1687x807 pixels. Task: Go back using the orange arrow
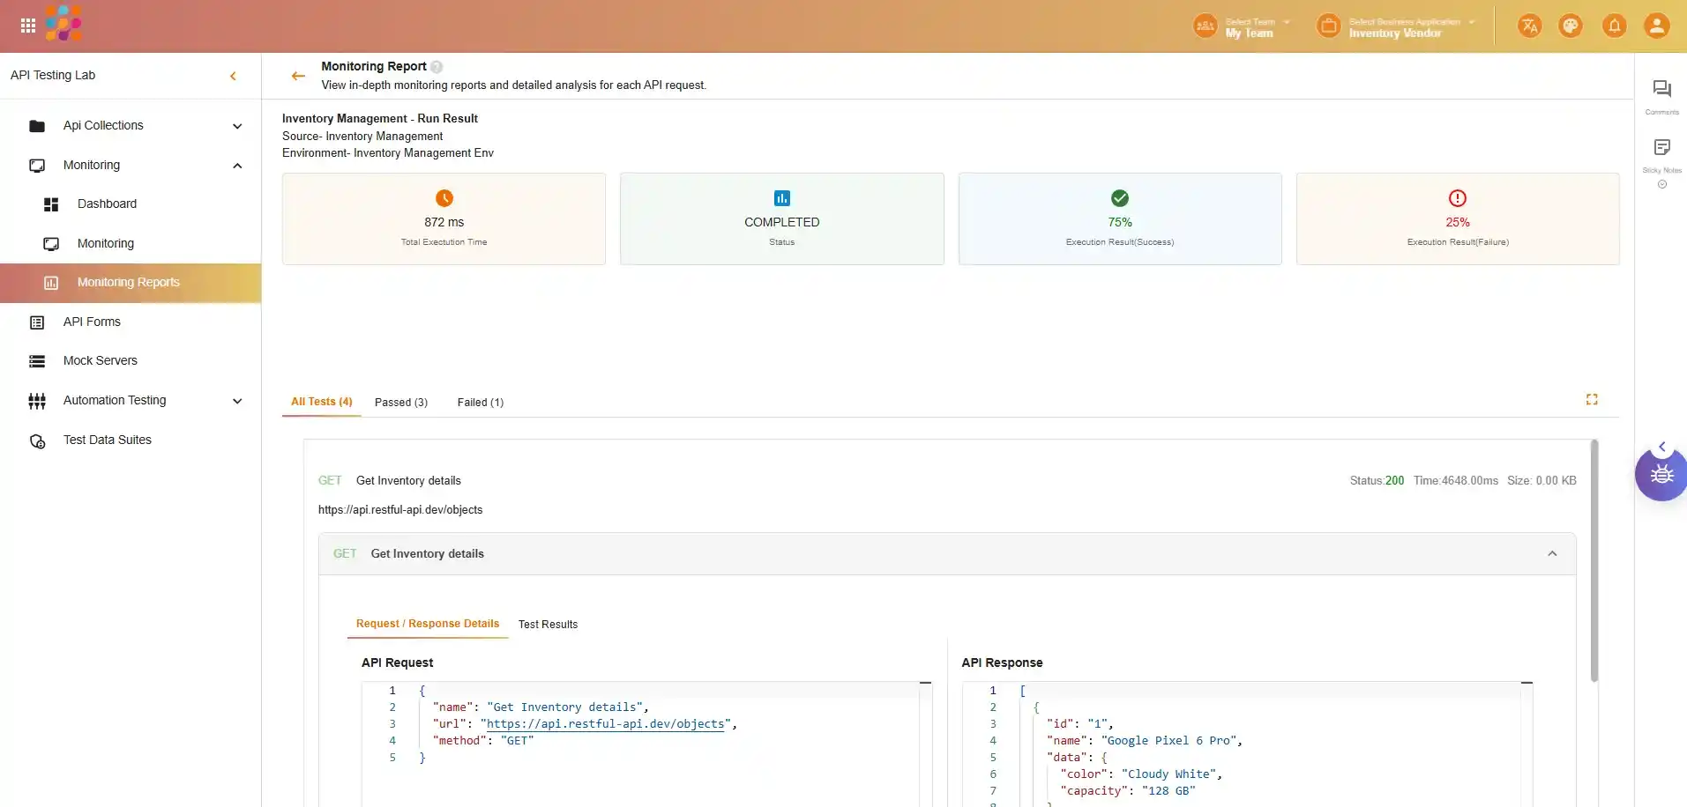298,76
